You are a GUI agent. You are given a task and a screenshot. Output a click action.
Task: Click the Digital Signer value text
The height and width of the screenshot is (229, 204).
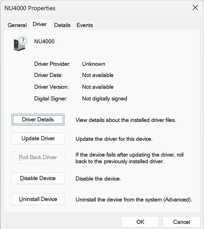pyautogui.click(x=105, y=99)
